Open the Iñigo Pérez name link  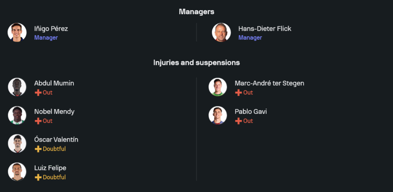[x=51, y=29]
